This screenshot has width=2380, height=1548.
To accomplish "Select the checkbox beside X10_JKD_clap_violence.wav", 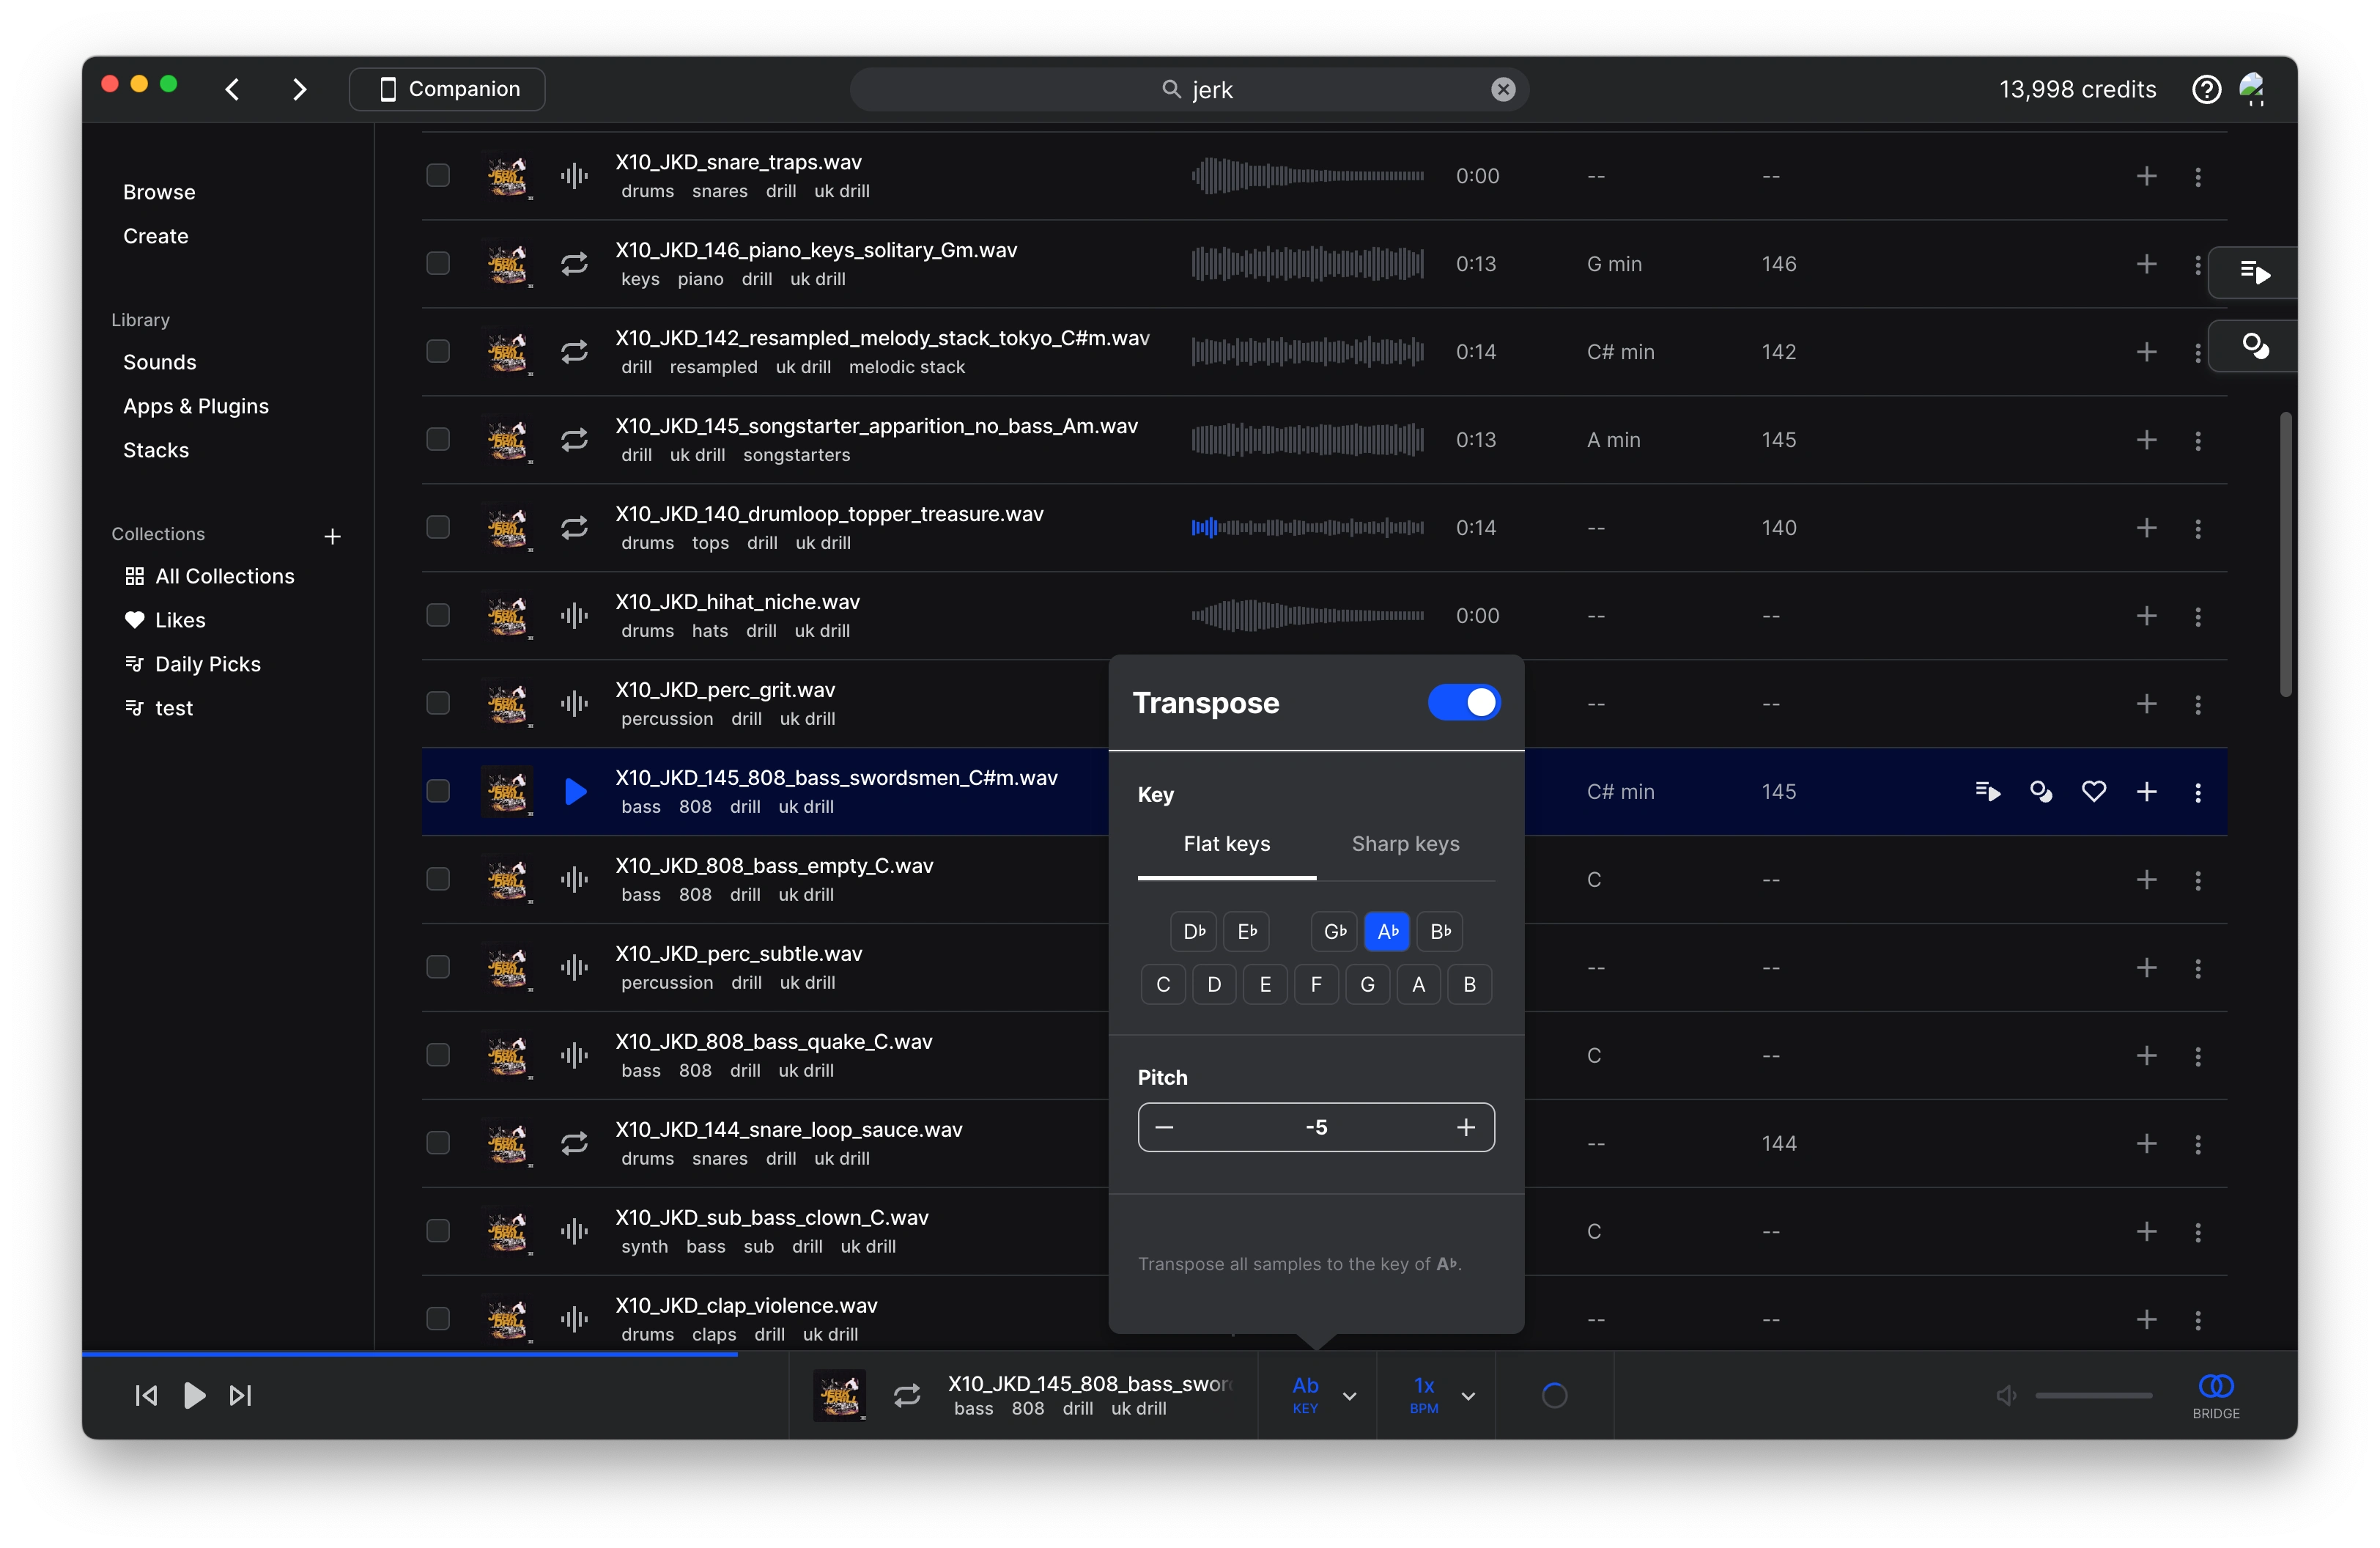I will pyautogui.click(x=437, y=1318).
